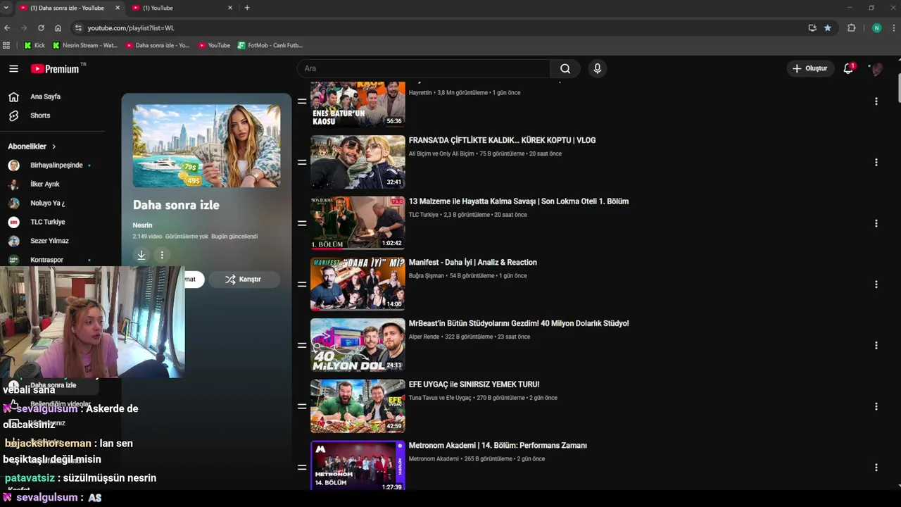The image size is (901, 507).
Task: Grab the reorder handle of Manifest video
Action: tap(301, 284)
